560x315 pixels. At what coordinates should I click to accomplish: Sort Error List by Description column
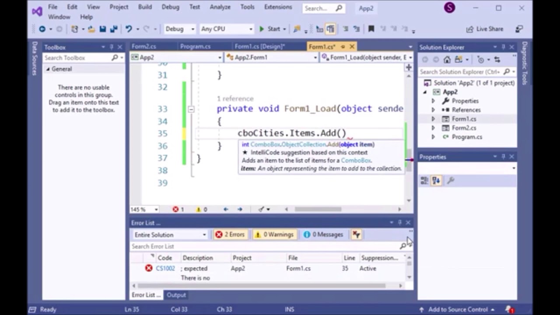[x=198, y=258]
